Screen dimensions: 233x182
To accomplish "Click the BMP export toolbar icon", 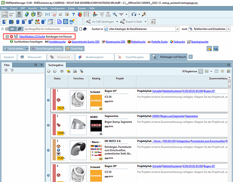I will 5,14.
